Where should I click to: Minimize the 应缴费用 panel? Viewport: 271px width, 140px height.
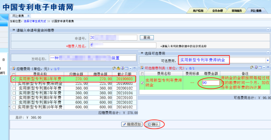(x=130, y=68)
